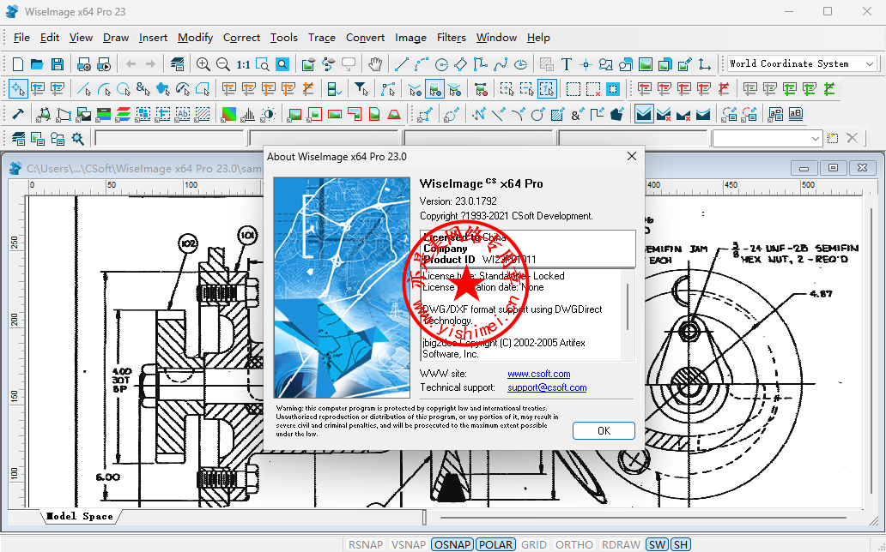The height and width of the screenshot is (552, 886).
Task: Click the red-green-blue layer stack icon
Action: coord(123,115)
